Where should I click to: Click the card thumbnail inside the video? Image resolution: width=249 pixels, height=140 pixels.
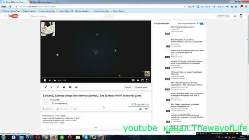(48, 29)
